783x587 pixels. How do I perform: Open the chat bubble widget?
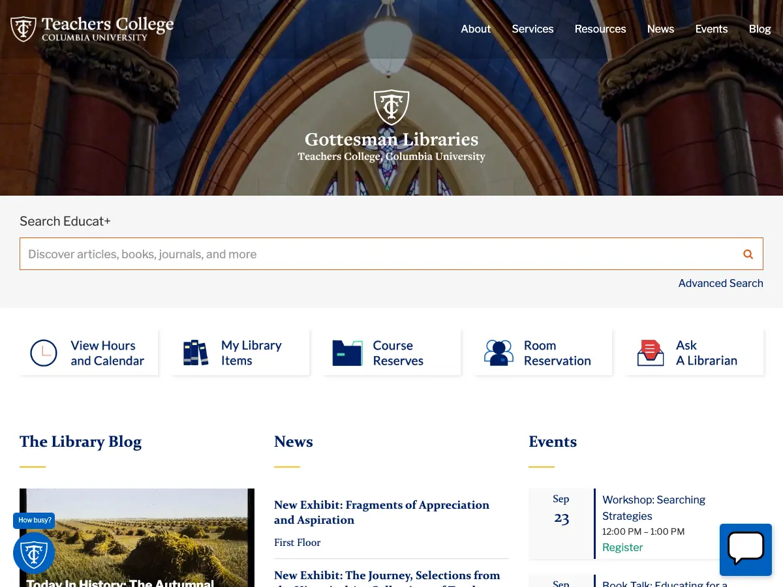pos(746,549)
